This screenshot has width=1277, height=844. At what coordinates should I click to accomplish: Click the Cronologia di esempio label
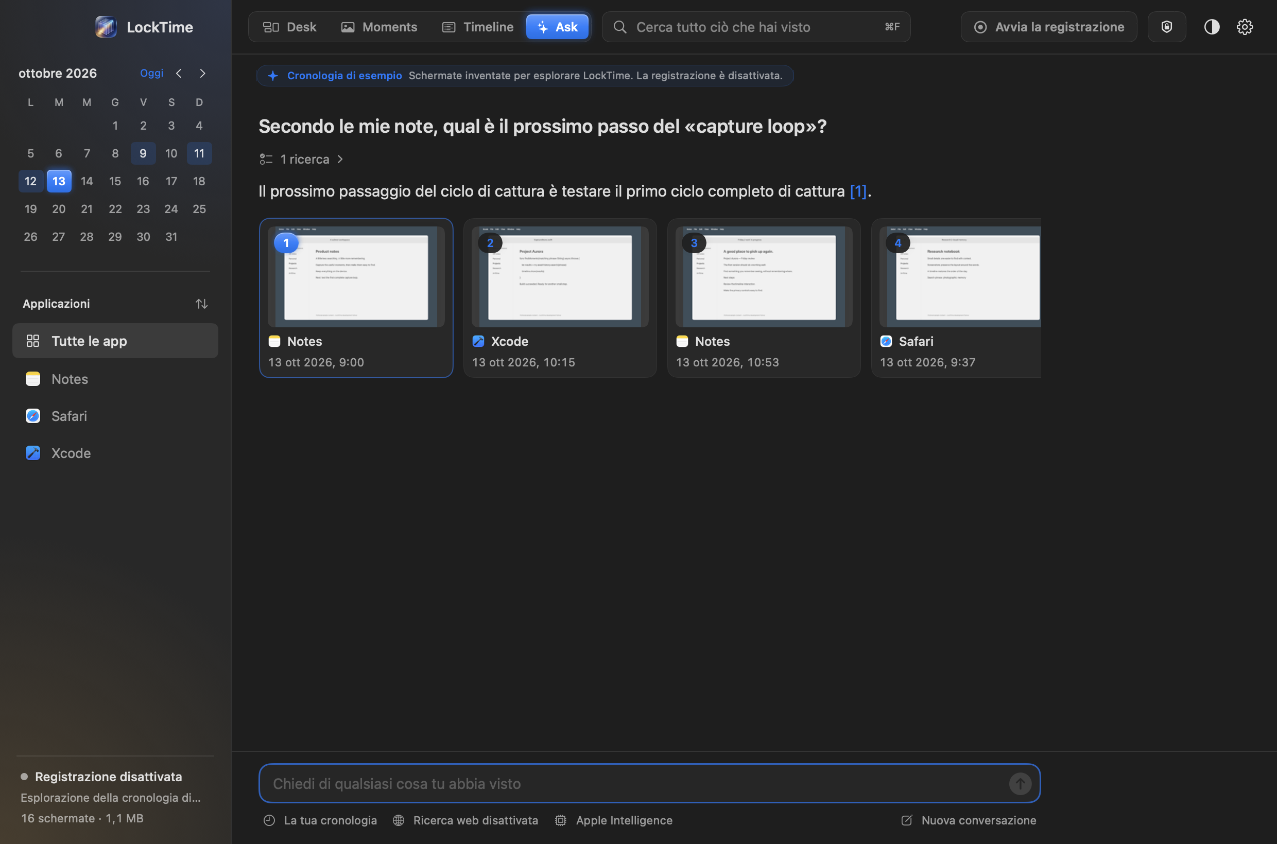[x=344, y=76]
